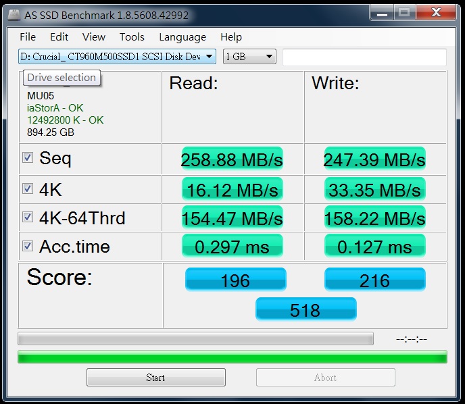
Task: Click the Read: column header
Action: click(194, 83)
